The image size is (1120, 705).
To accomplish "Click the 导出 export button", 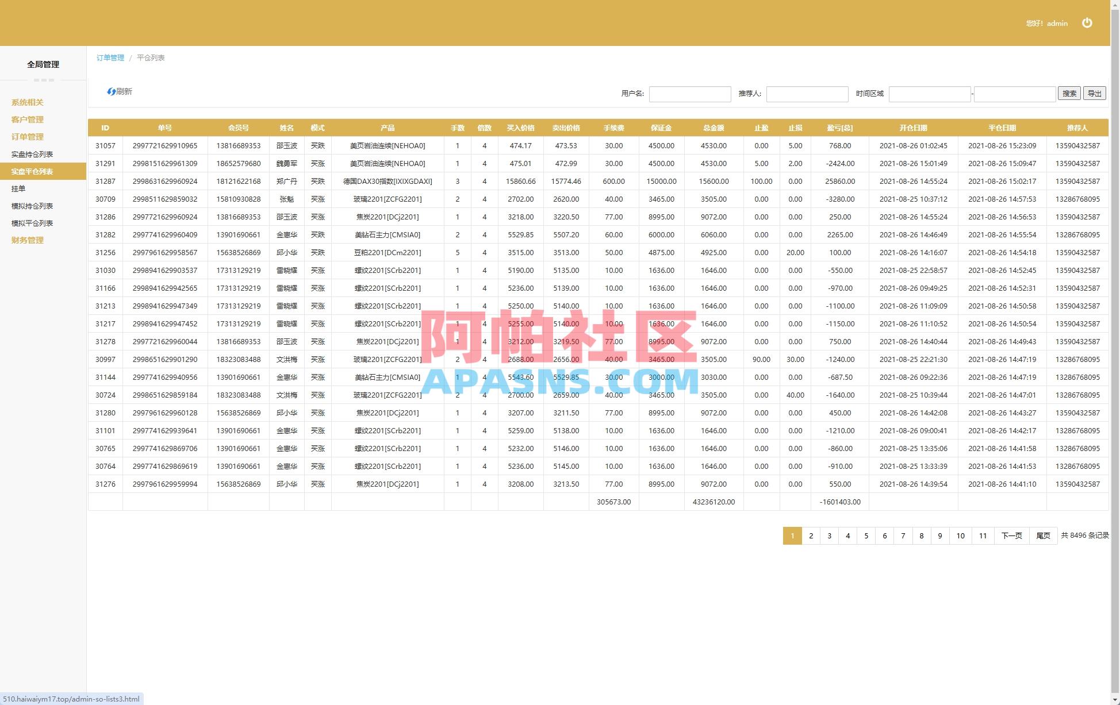I will (x=1094, y=93).
